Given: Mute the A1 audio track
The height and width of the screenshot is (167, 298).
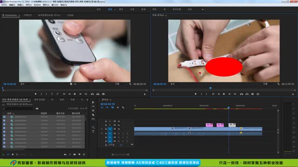Looking at the screenshot, I should pos(119,134).
